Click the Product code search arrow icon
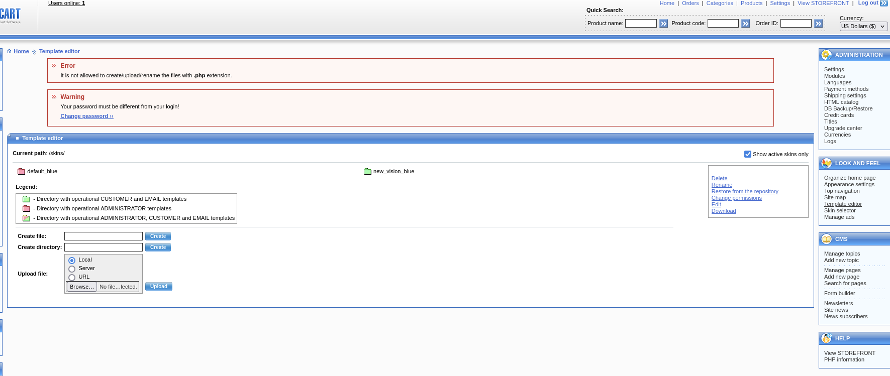Screen dimensions: 890x376 pos(745,24)
